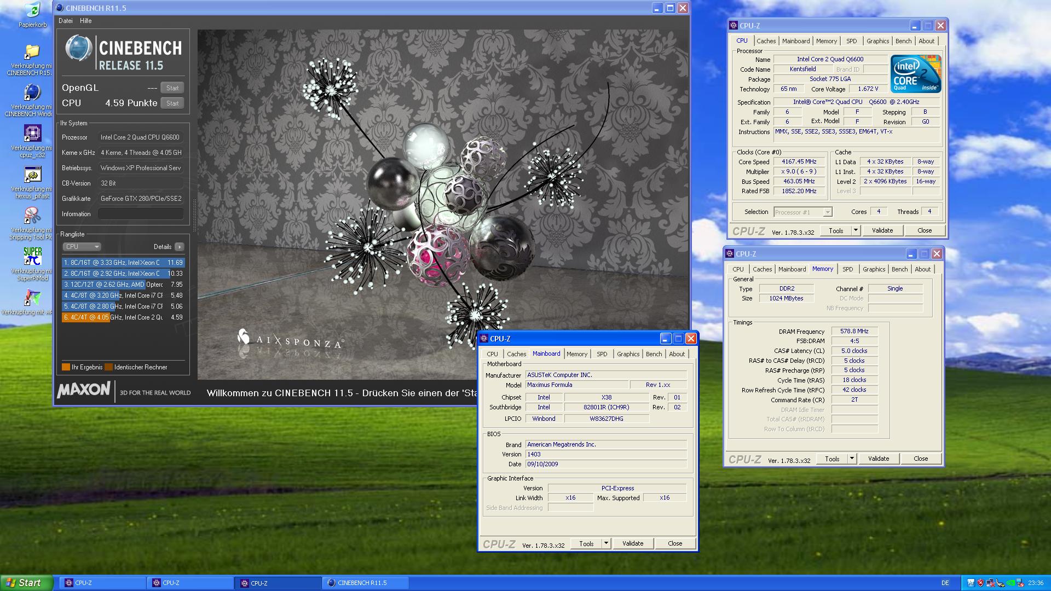Open Memory tab in CPU-Z Mainboard window
Screen dimensions: 1051x591
[x=576, y=354]
